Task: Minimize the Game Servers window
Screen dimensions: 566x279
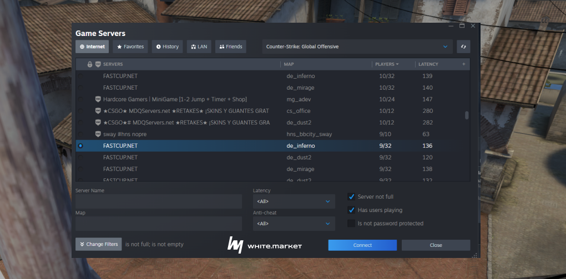Action: click(451, 26)
